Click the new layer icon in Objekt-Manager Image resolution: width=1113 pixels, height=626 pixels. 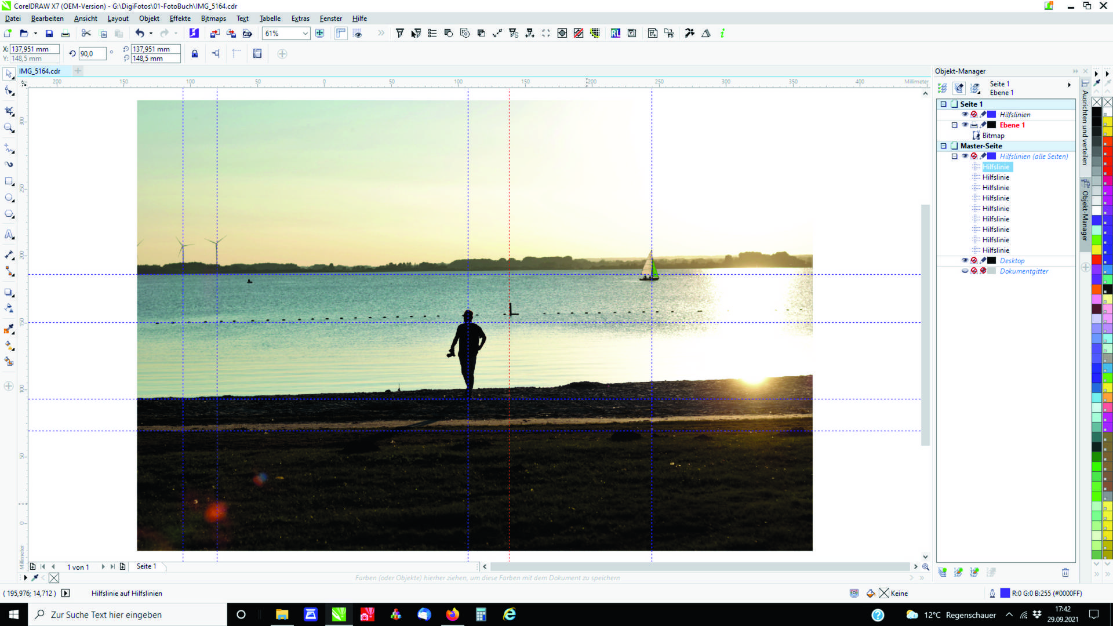[x=943, y=573]
